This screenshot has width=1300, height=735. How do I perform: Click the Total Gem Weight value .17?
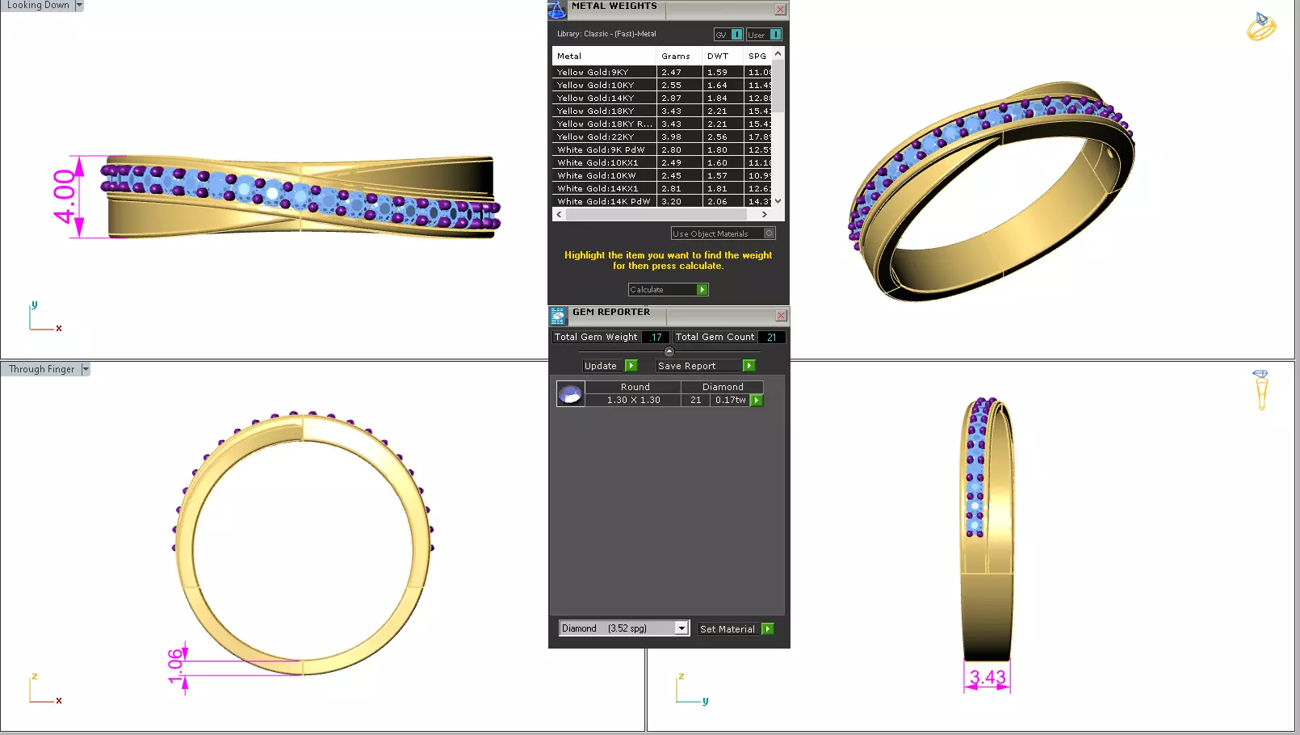click(x=656, y=338)
